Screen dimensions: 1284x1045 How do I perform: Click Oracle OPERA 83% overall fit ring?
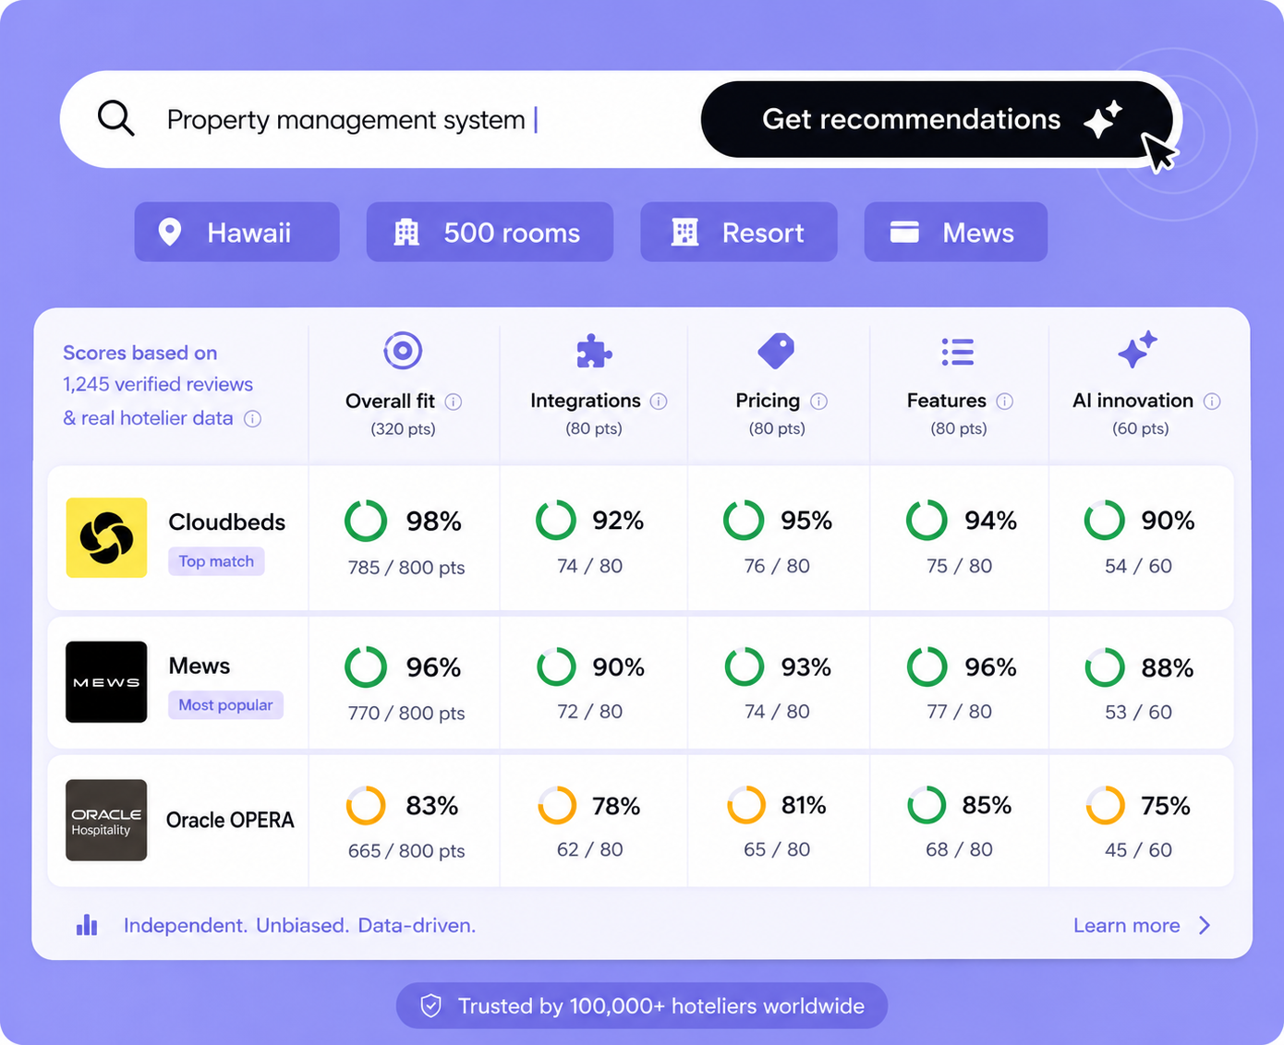(x=366, y=805)
